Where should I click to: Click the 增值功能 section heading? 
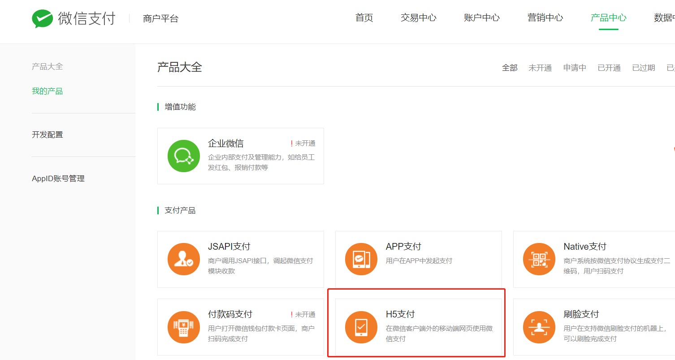pos(180,107)
